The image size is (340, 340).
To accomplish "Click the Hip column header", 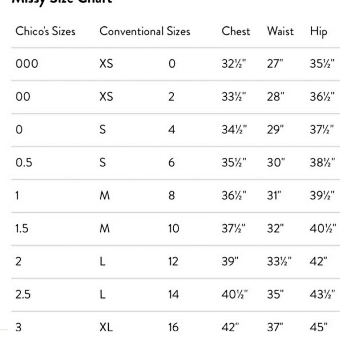I will 318,32.
